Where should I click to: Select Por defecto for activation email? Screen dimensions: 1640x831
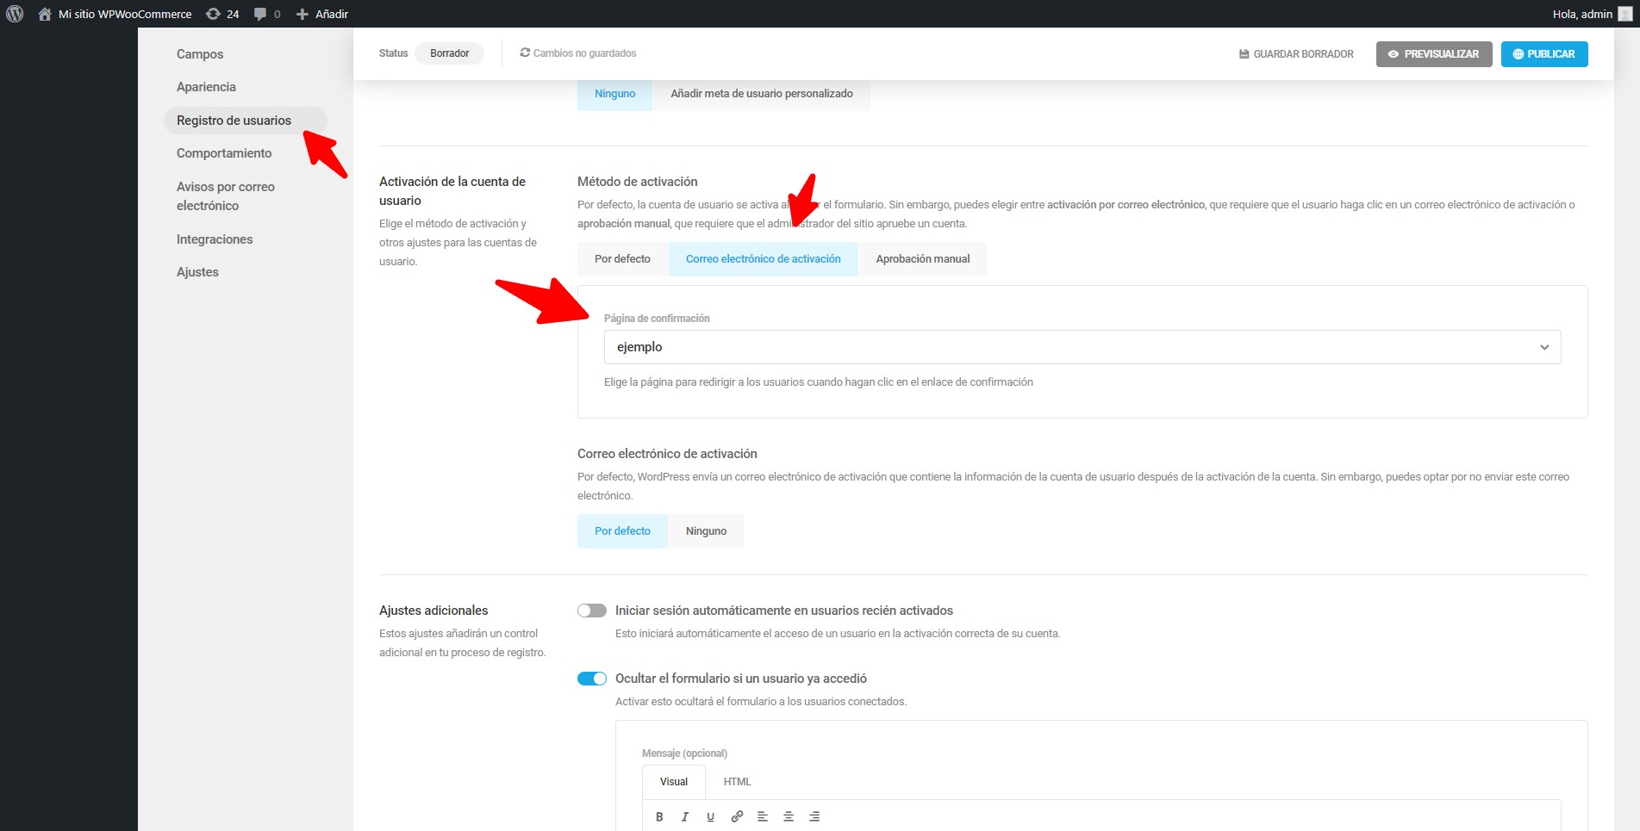coord(622,531)
